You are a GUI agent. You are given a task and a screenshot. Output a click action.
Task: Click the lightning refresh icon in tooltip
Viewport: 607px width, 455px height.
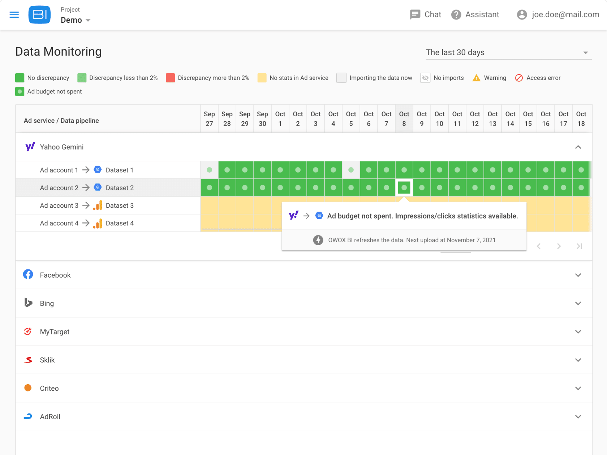[x=318, y=240]
